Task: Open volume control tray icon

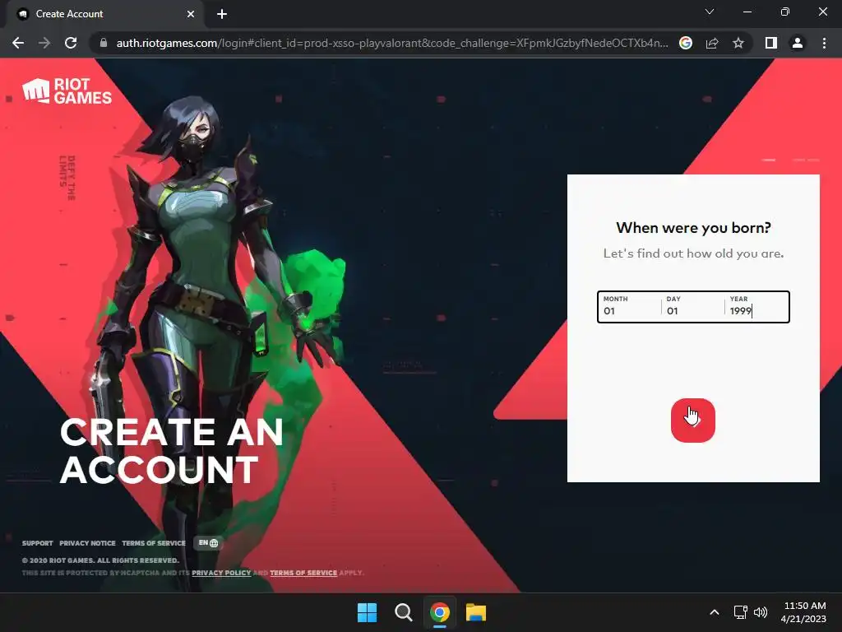Action: [x=761, y=612]
